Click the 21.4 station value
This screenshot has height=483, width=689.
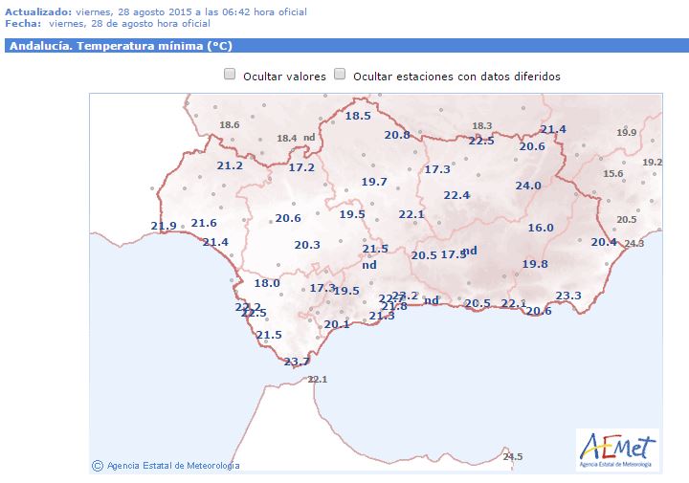215,242
